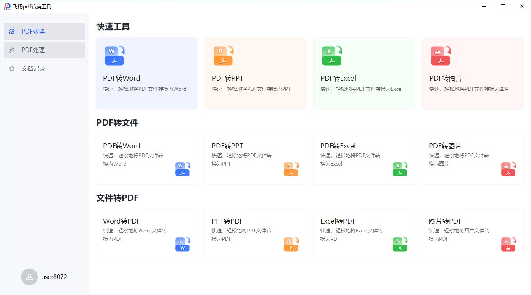This screenshot has width=531, height=295.
Task: Click the PDF转Word quick tool icon
Action: pyautogui.click(x=114, y=55)
